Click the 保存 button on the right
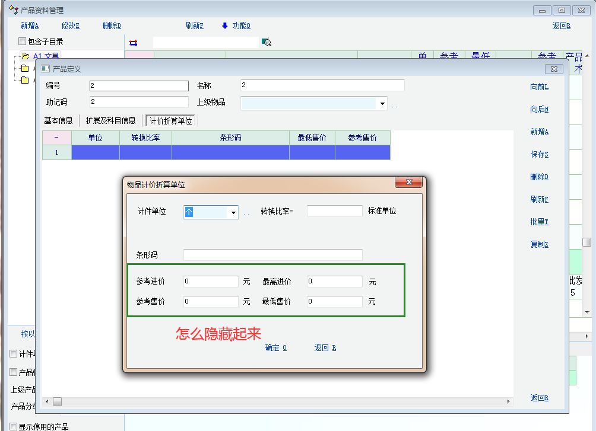The width and height of the screenshot is (596, 431). coord(539,154)
